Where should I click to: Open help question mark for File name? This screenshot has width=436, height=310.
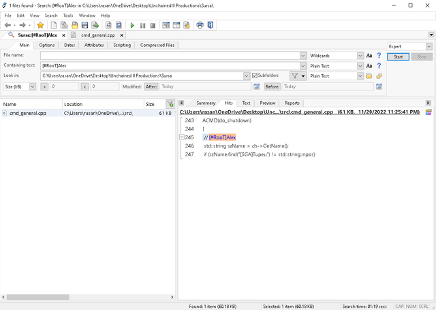379,56
